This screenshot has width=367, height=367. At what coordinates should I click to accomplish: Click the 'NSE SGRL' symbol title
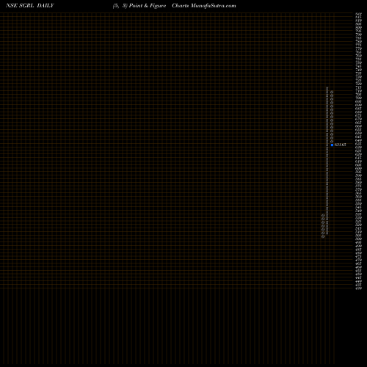point(20,6)
